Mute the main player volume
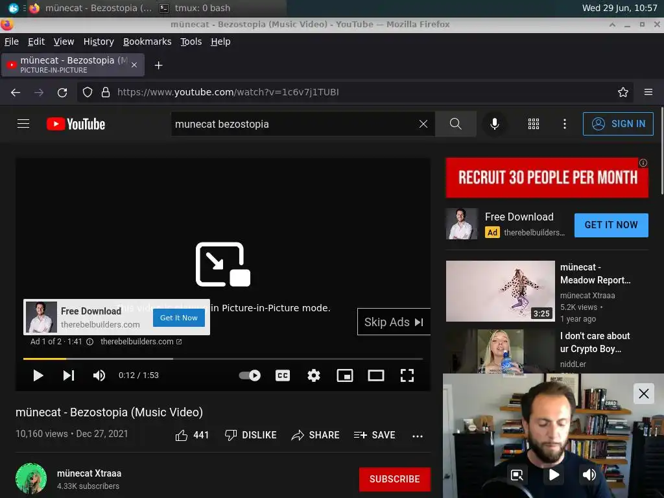664x498 pixels. tap(99, 375)
